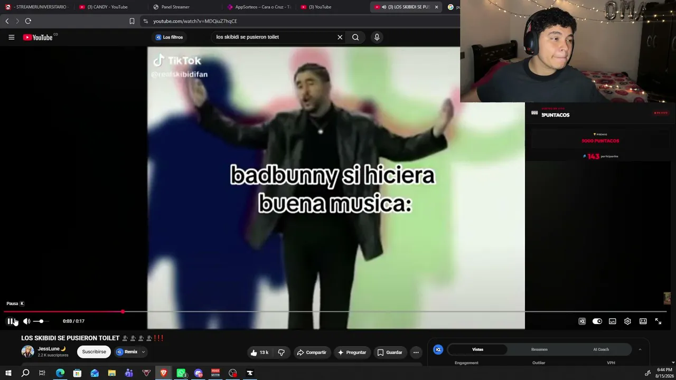
Task: Share the video via Compartir
Action: [x=311, y=353]
